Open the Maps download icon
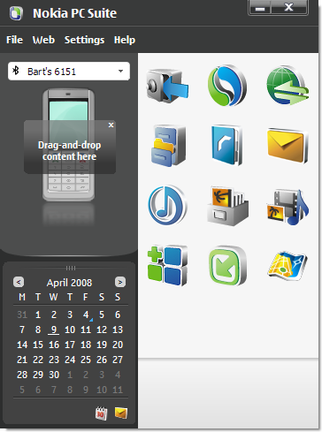 (287, 265)
